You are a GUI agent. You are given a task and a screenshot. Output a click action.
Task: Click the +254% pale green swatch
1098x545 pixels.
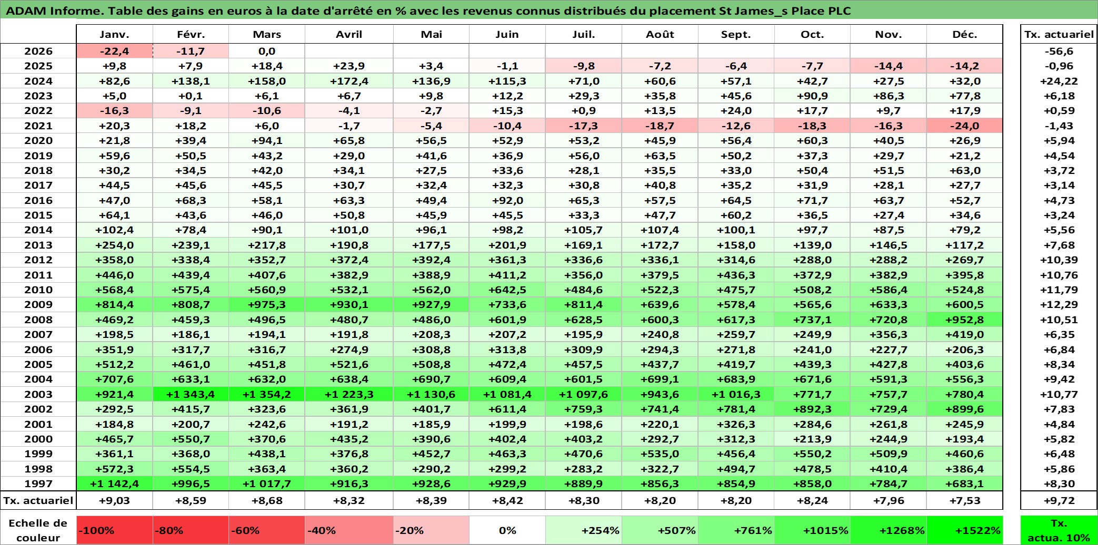584,530
